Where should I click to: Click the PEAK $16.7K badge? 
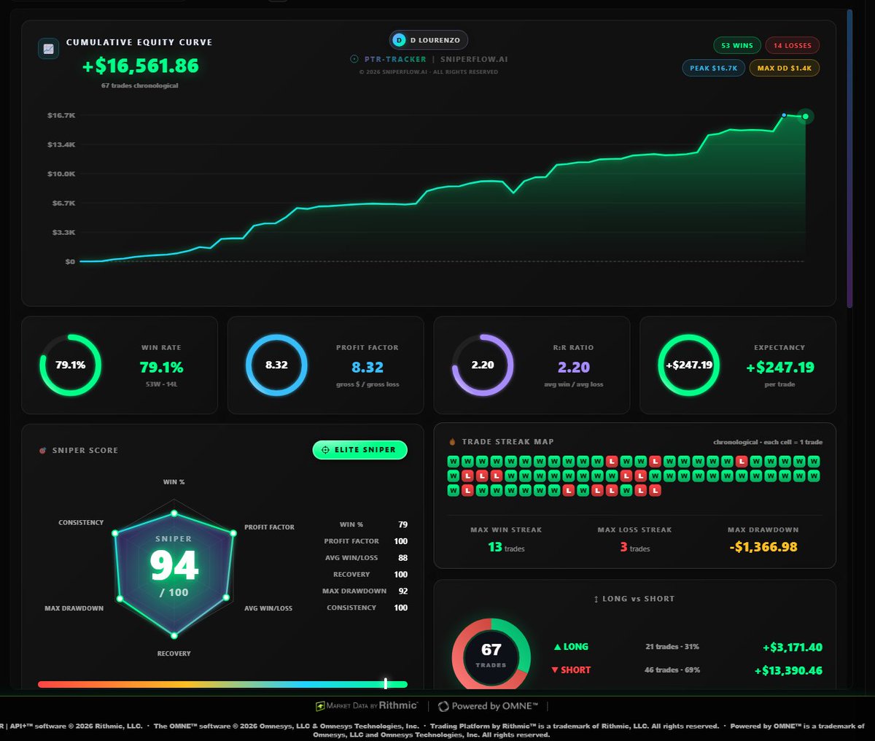pyautogui.click(x=713, y=68)
